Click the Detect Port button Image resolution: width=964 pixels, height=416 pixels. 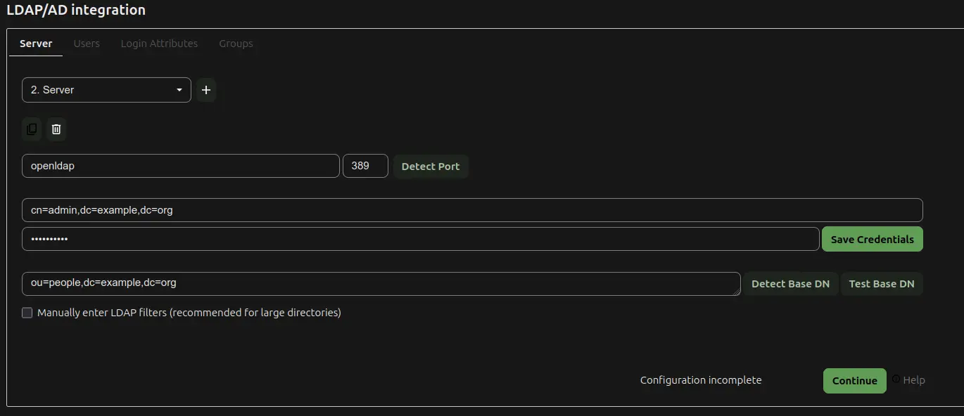coord(430,166)
